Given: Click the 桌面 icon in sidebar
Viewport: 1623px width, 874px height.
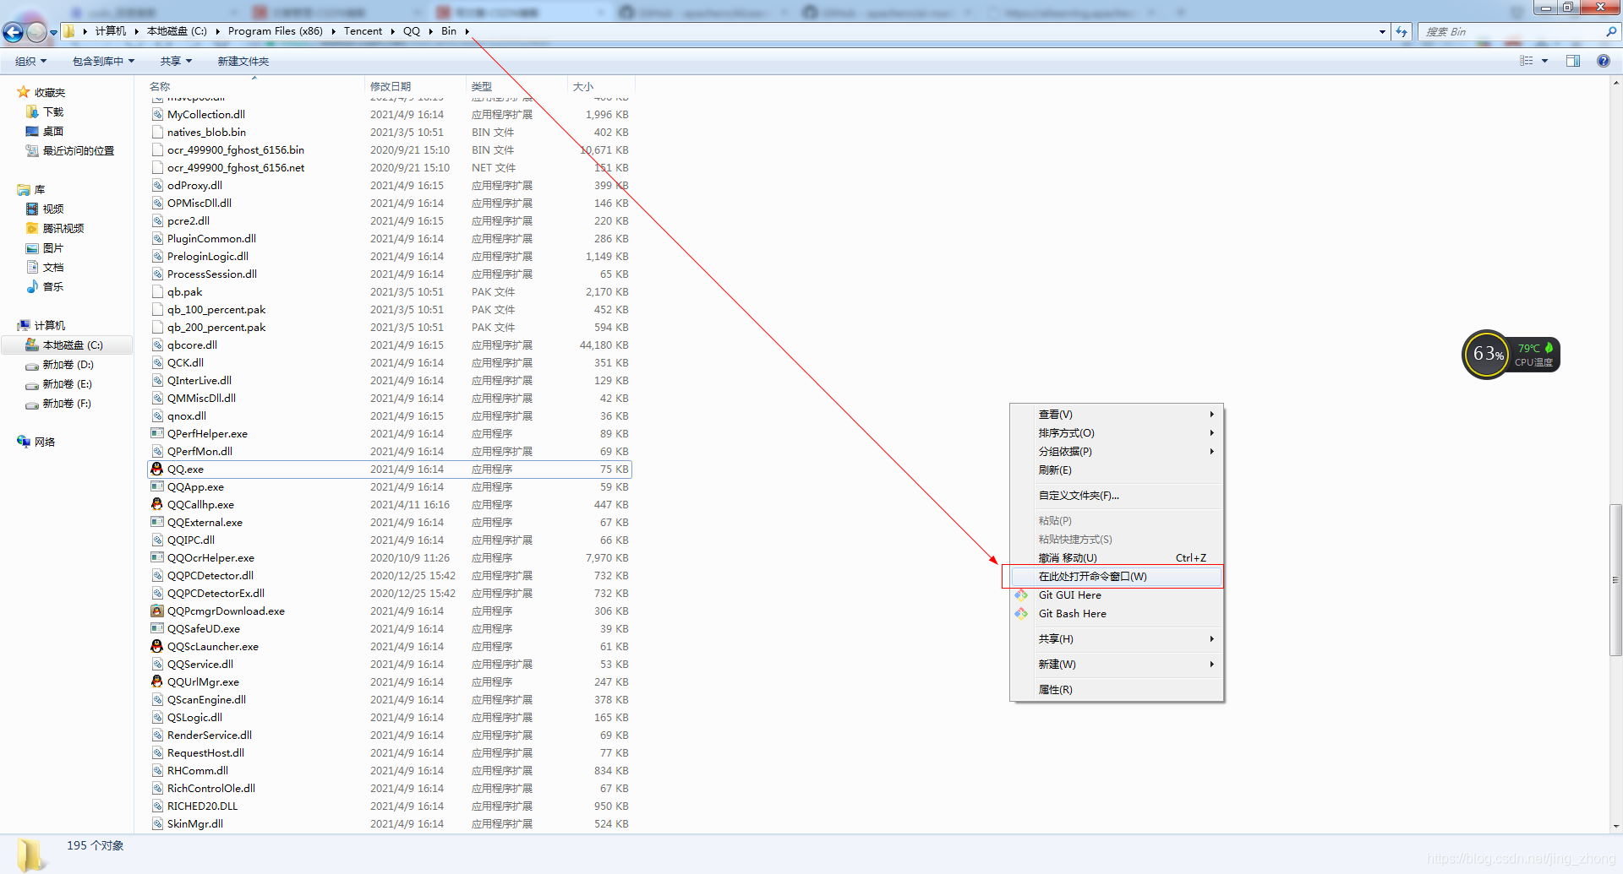Looking at the screenshot, I should point(32,131).
